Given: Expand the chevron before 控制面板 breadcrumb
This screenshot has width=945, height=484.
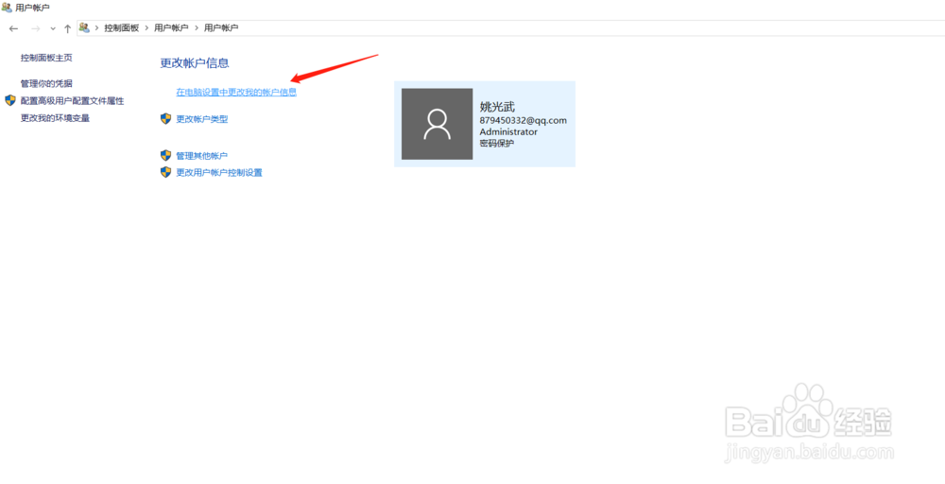Looking at the screenshot, I should 96,27.
